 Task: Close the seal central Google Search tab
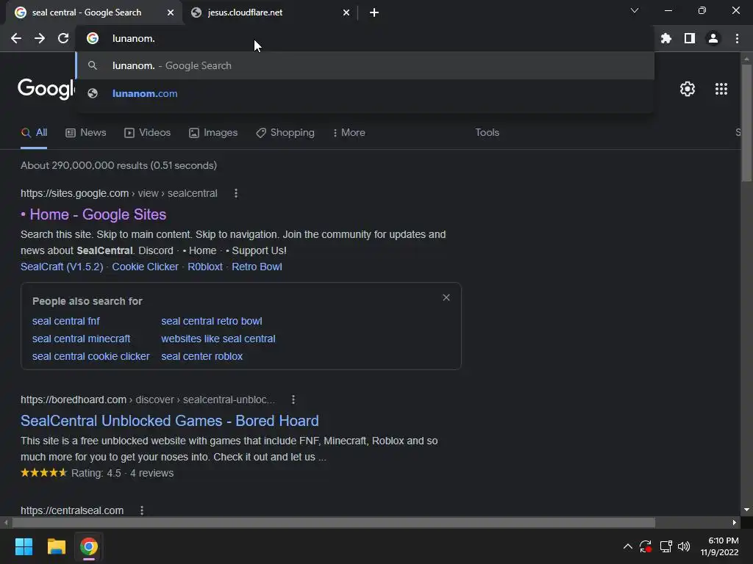(x=171, y=12)
